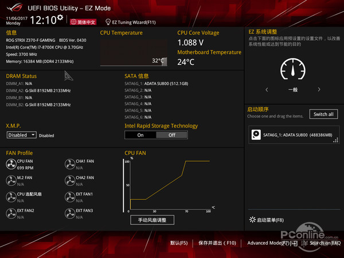This screenshot has height=258, width=344.
Task: Click SATA6G_2 N/A entry
Action: [x=138, y=91]
